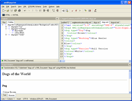Image resolution: width=132 pixels, height=101 pixels.
Task: Click the sort/reformat tree icon
Action: point(54,11)
